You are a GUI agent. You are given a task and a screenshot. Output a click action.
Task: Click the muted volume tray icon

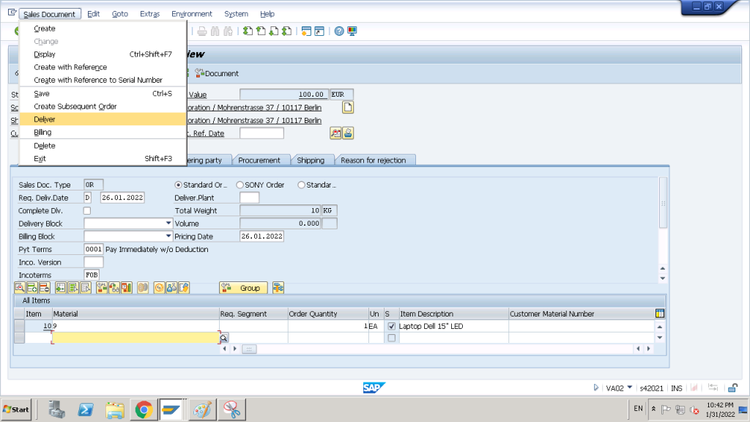tap(694, 410)
